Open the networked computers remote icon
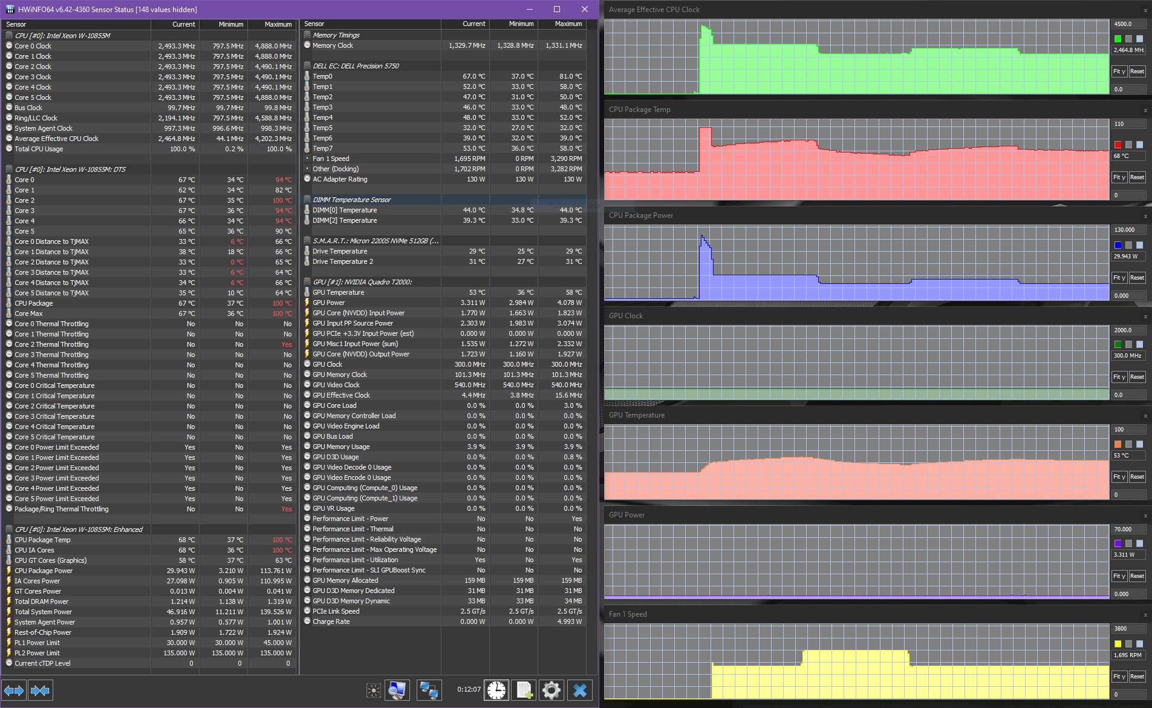 pyautogui.click(x=429, y=690)
